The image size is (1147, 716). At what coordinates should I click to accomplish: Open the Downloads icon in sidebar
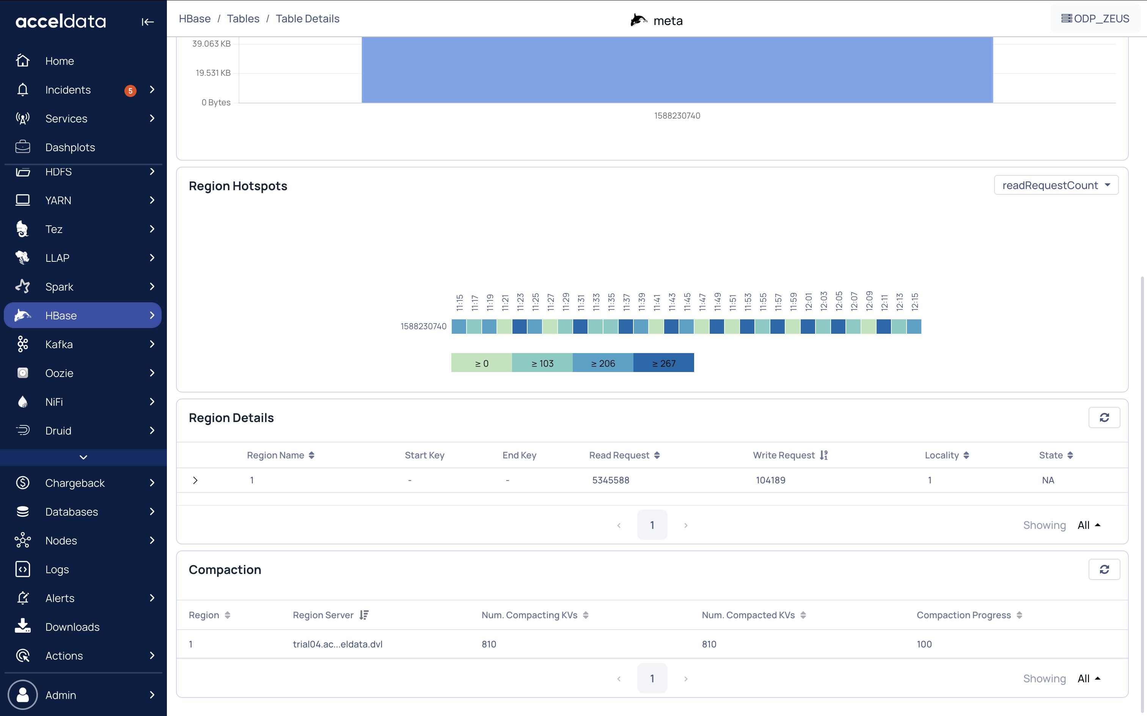pos(23,627)
